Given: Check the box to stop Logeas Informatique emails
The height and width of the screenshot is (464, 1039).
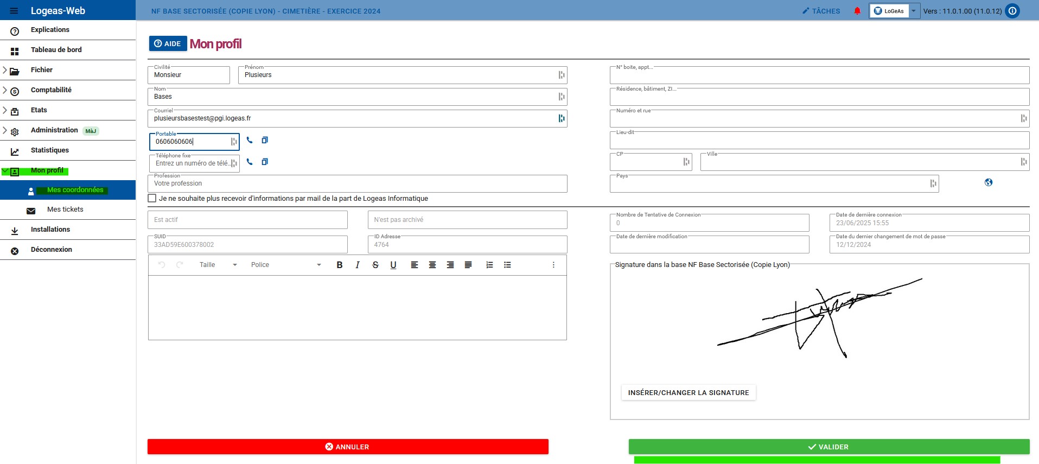Looking at the screenshot, I should pos(152,199).
